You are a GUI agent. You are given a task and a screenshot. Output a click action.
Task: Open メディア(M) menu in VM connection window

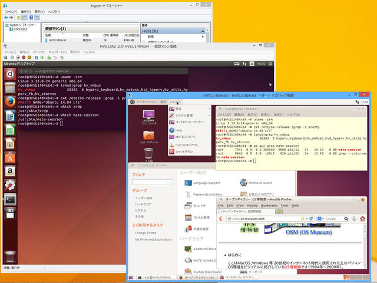39,52
